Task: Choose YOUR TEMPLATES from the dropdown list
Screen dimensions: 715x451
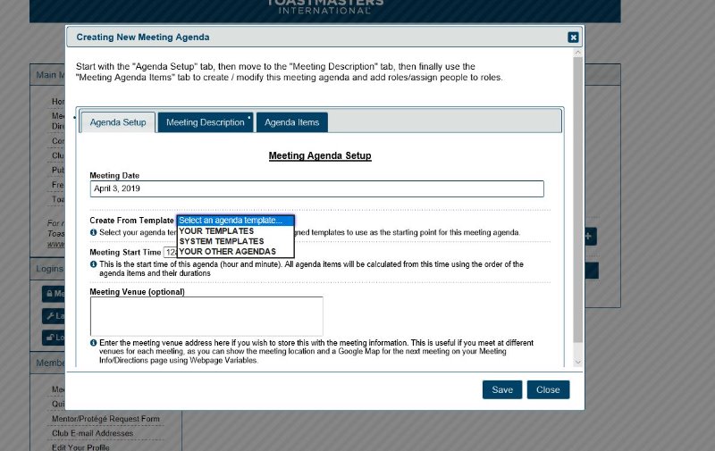Action: pos(235,231)
